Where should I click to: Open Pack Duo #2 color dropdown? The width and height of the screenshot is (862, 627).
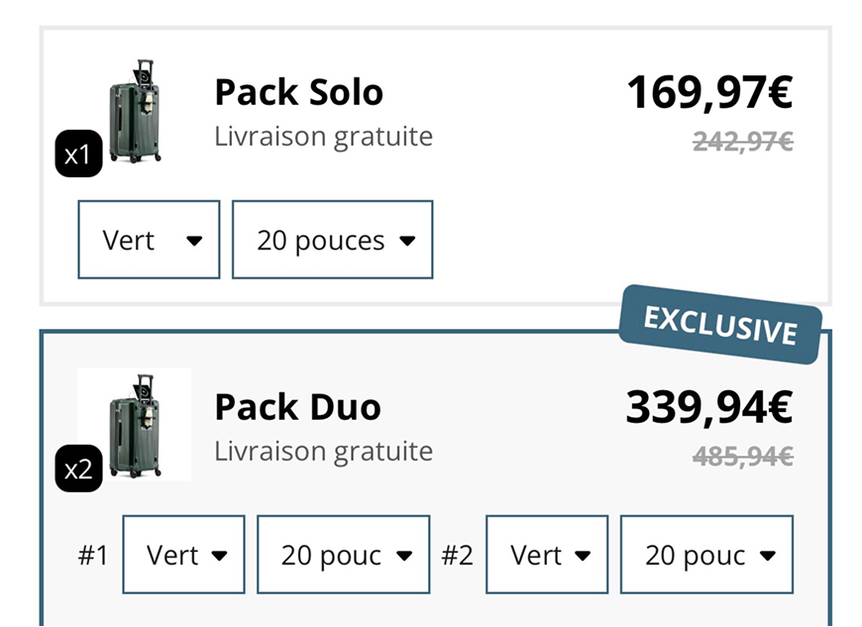click(547, 555)
